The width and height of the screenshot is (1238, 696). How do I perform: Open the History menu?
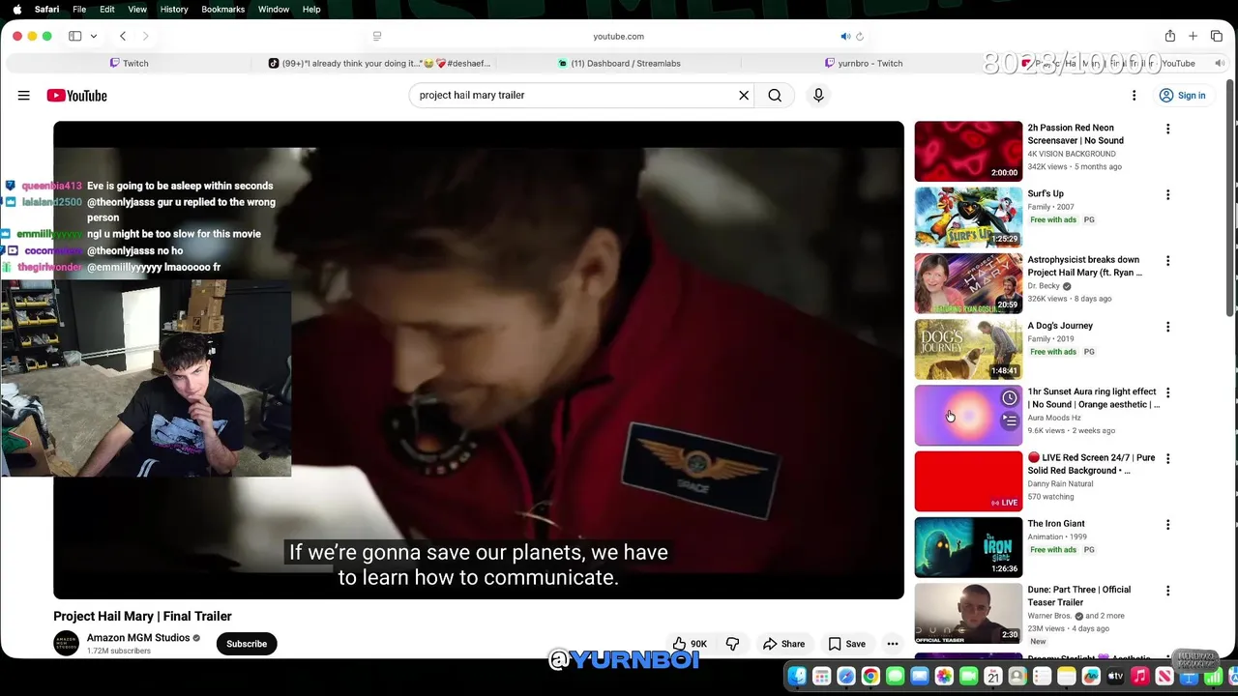[174, 9]
